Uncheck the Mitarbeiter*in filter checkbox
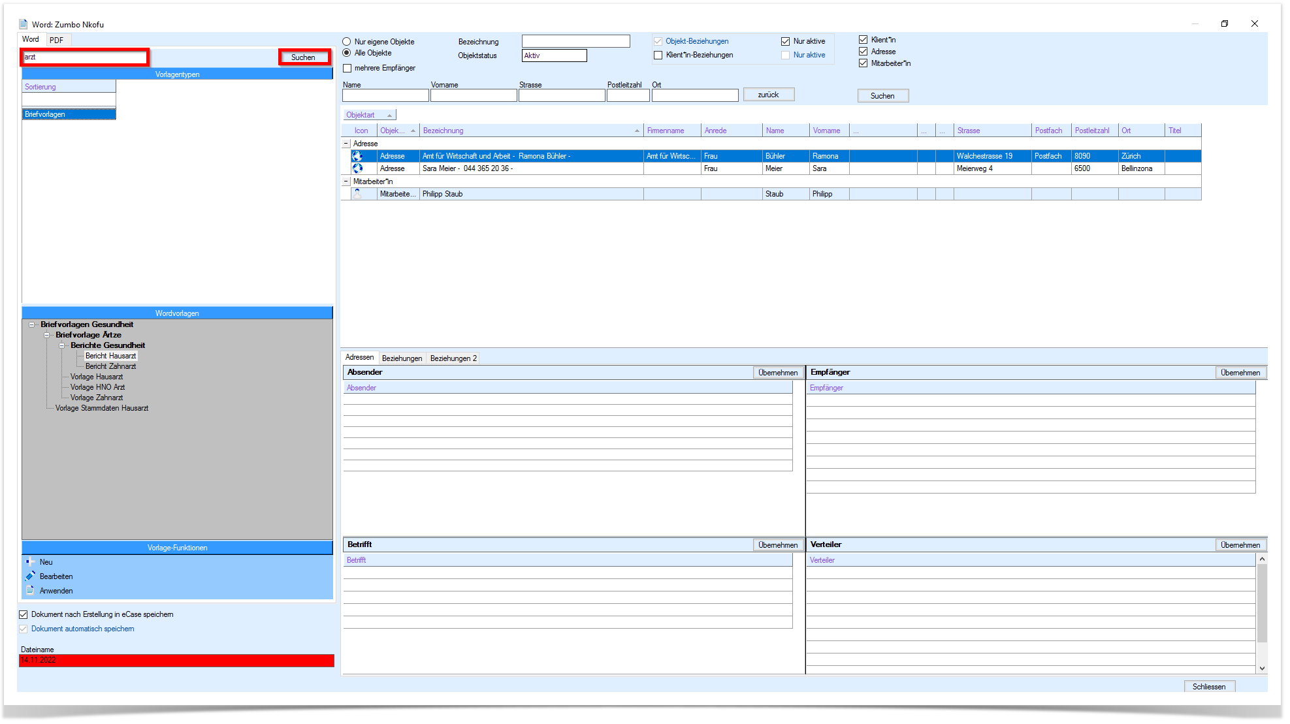 [863, 63]
